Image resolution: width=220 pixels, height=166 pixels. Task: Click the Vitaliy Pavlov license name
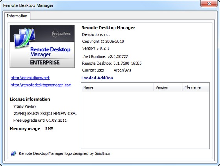pos(25,106)
